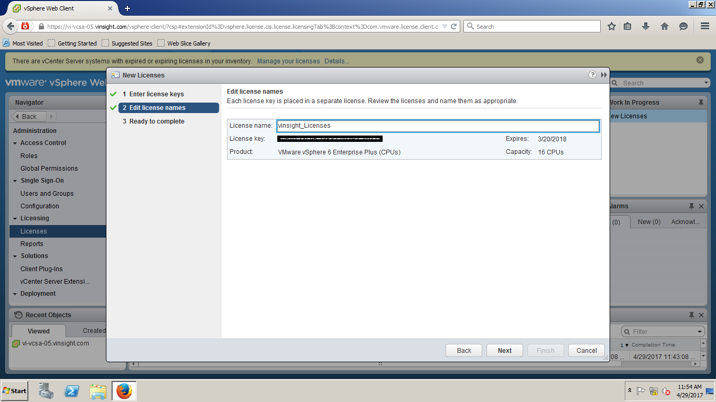Image resolution: width=716 pixels, height=402 pixels.
Task: Click the Firefox back arrow button
Action: click(x=10, y=26)
